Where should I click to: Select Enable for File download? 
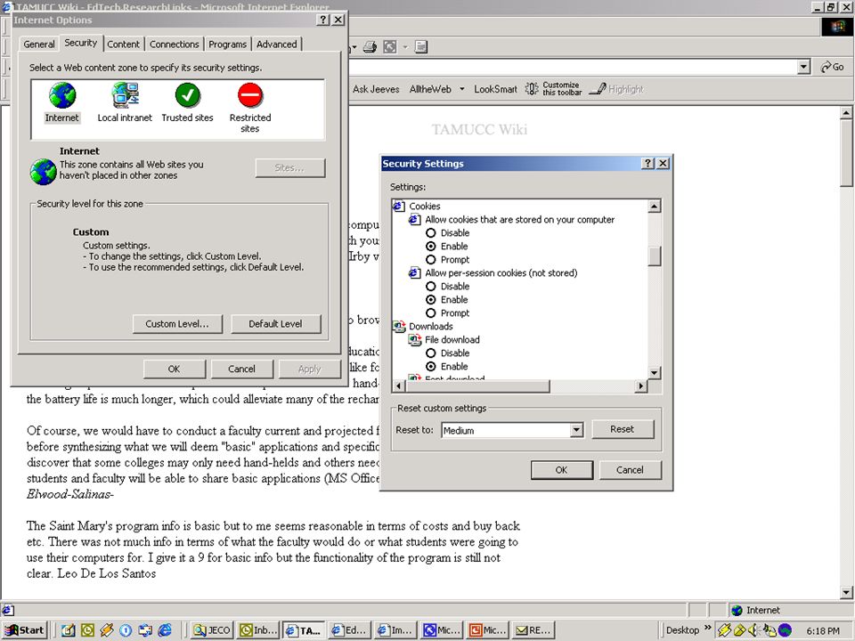click(431, 366)
